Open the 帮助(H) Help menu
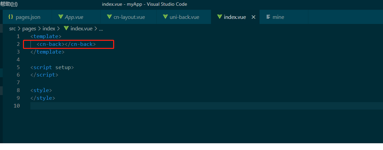 (9, 4)
